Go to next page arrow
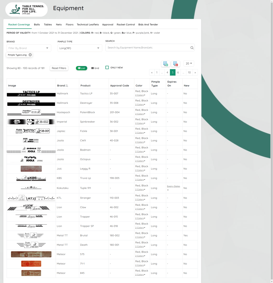The width and height of the screenshot is (273, 283). click(x=195, y=72)
